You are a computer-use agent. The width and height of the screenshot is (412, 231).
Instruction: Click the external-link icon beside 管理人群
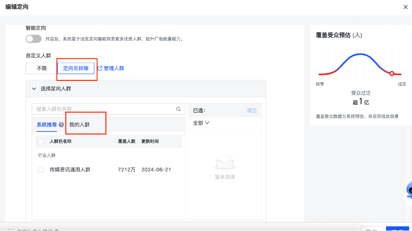click(100, 68)
